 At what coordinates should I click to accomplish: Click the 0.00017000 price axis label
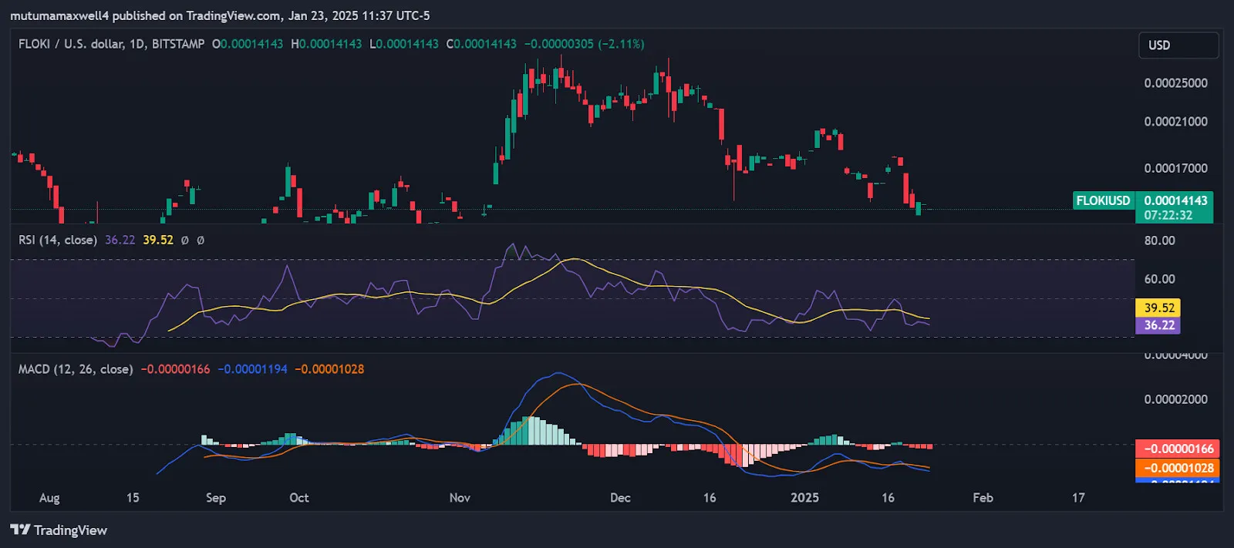tap(1175, 168)
